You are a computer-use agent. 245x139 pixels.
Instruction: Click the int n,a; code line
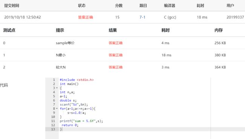click(67, 92)
